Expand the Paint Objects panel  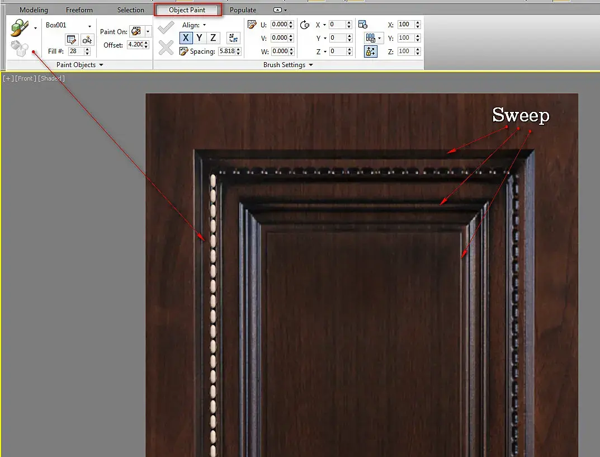pyautogui.click(x=79, y=65)
